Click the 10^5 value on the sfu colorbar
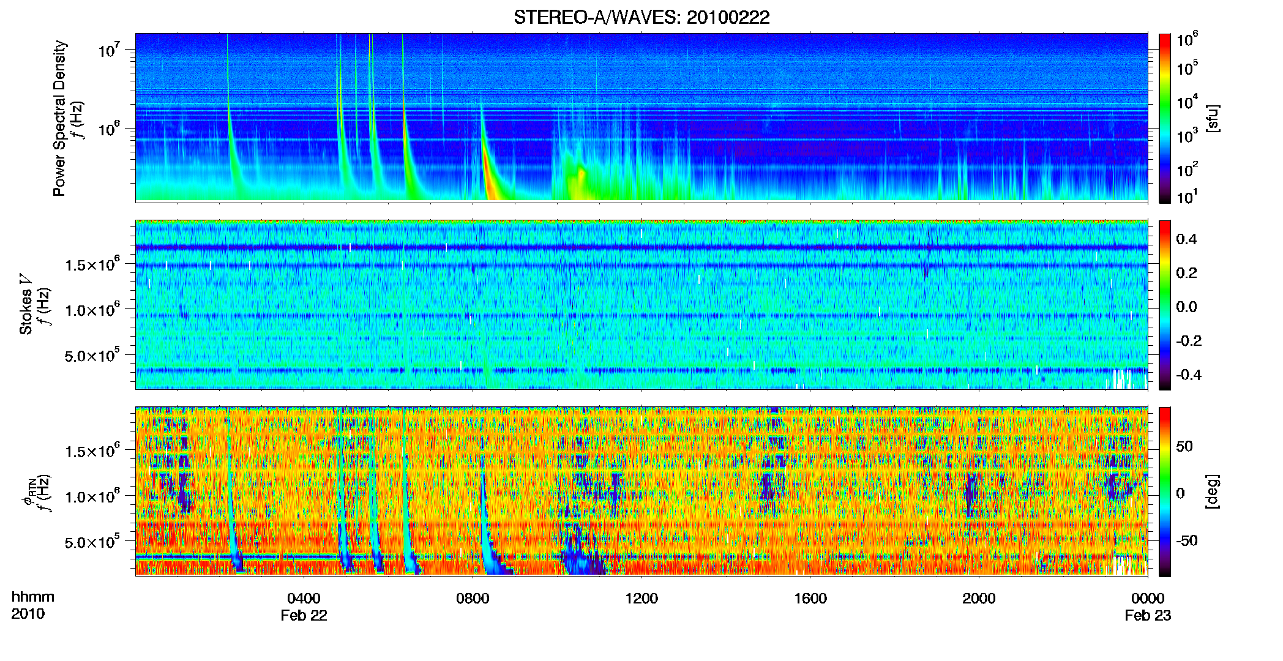This screenshot has height=661, width=1283. point(1188,69)
